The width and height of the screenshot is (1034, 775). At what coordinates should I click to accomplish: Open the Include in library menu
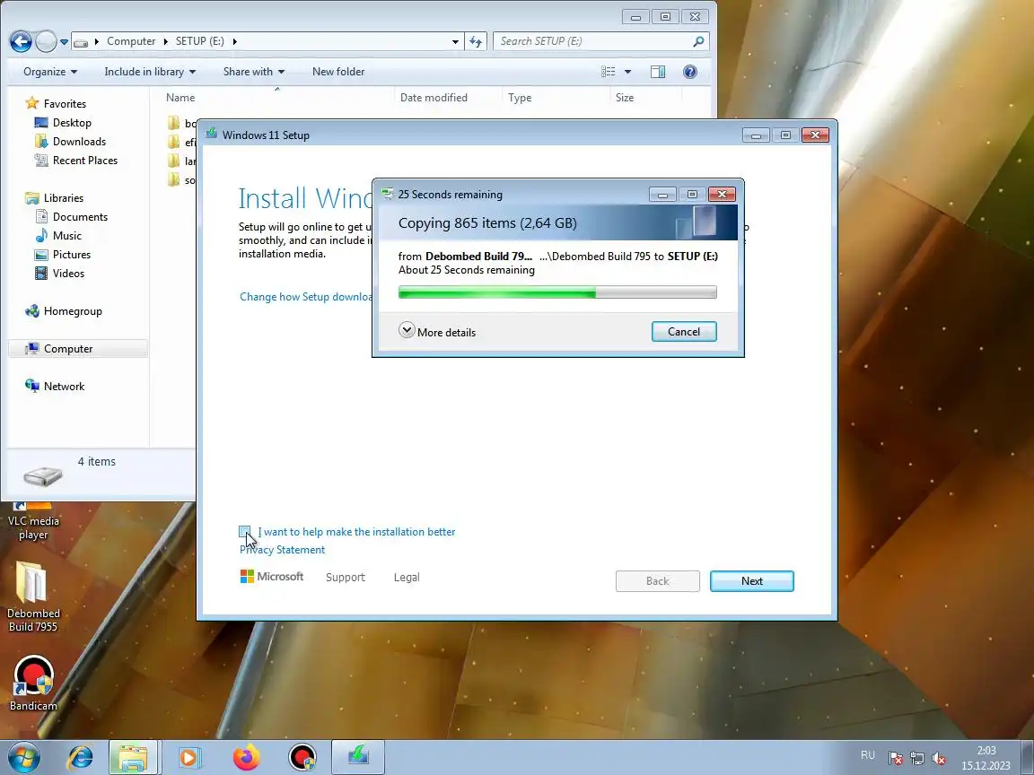pyautogui.click(x=150, y=72)
